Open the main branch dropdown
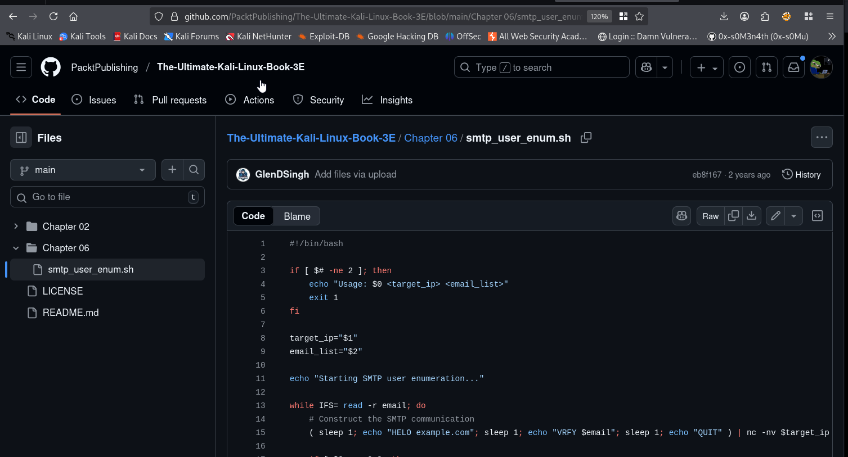The width and height of the screenshot is (848, 457). [83, 170]
